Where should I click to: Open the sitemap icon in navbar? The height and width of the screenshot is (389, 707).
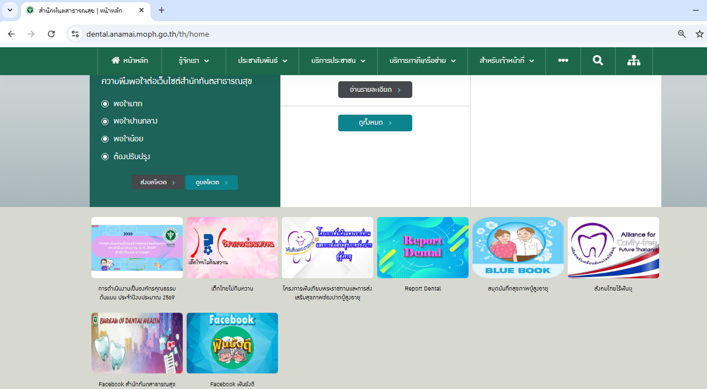click(x=633, y=61)
